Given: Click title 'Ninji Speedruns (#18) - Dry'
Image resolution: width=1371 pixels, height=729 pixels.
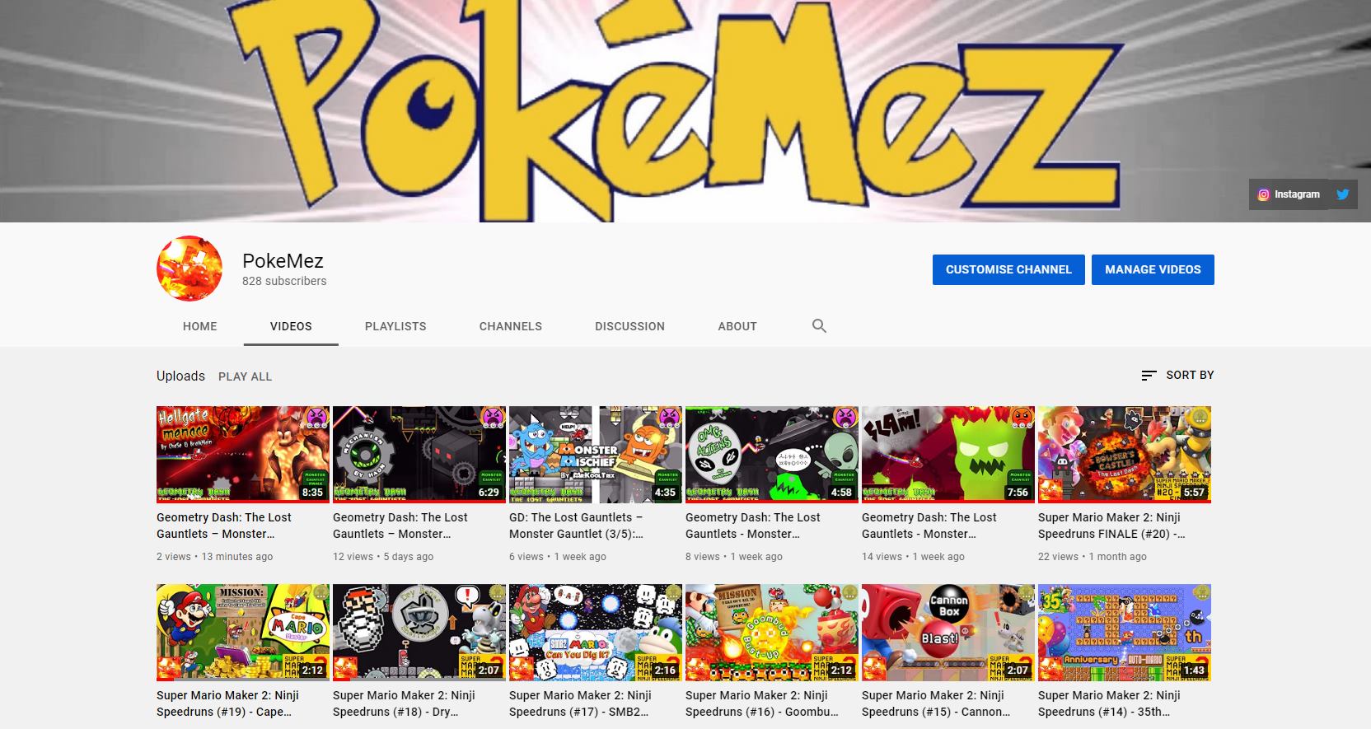Looking at the screenshot, I should (x=405, y=703).
